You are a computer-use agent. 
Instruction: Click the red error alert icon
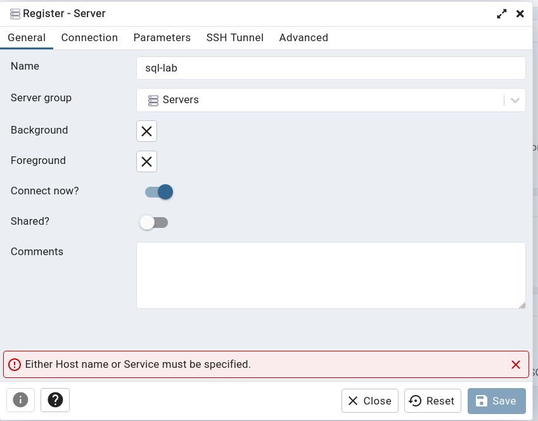pyautogui.click(x=15, y=365)
